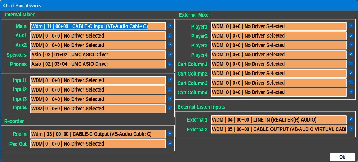Click the Ok button

(342, 157)
